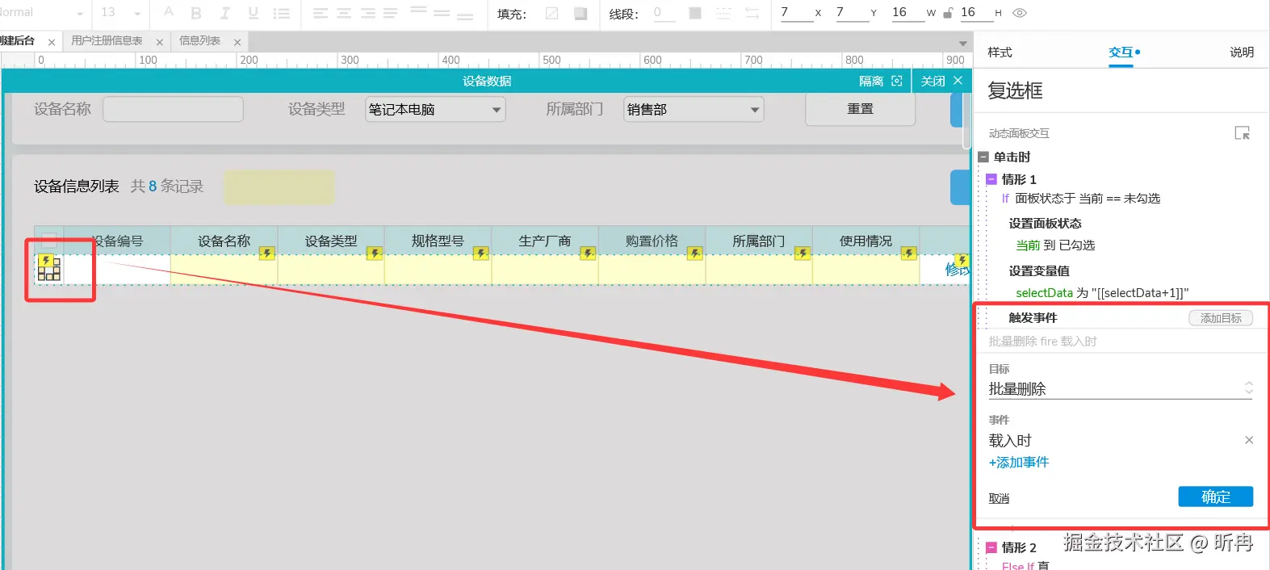
Task: Click the 添加目标 button
Action: click(1221, 318)
